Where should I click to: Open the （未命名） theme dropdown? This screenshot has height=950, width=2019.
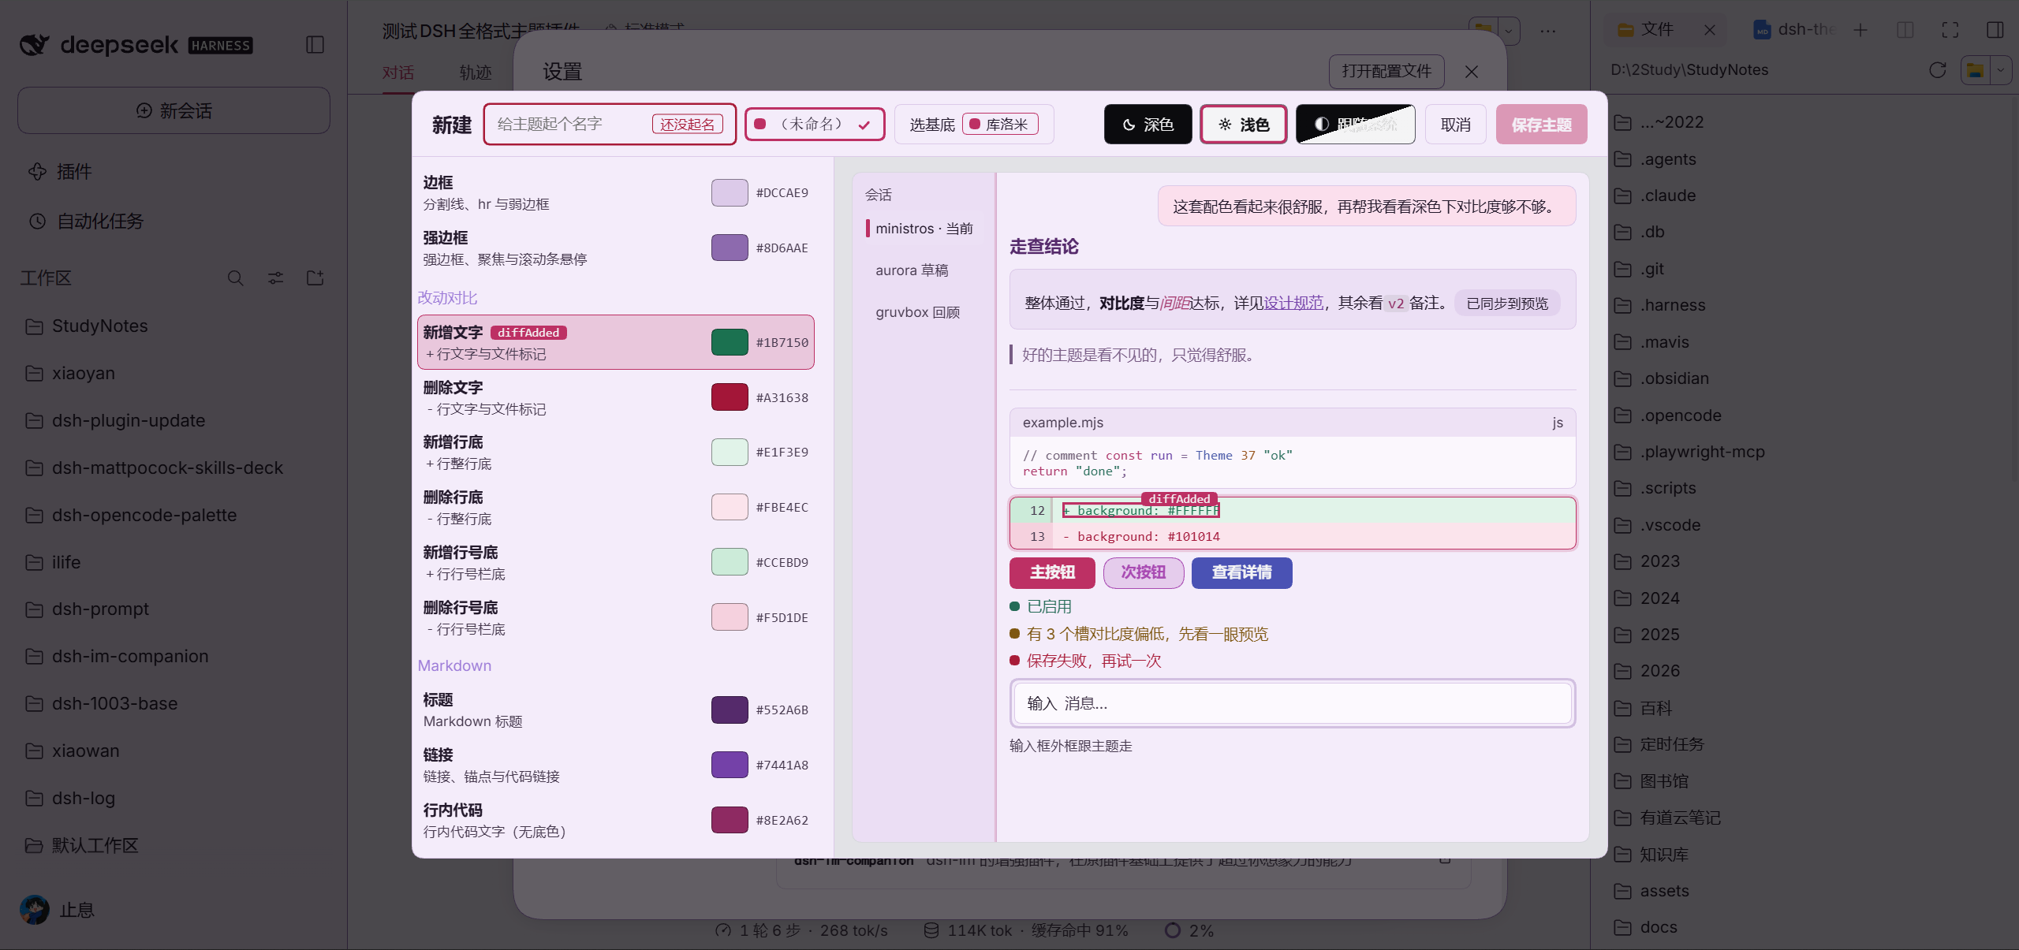(815, 124)
